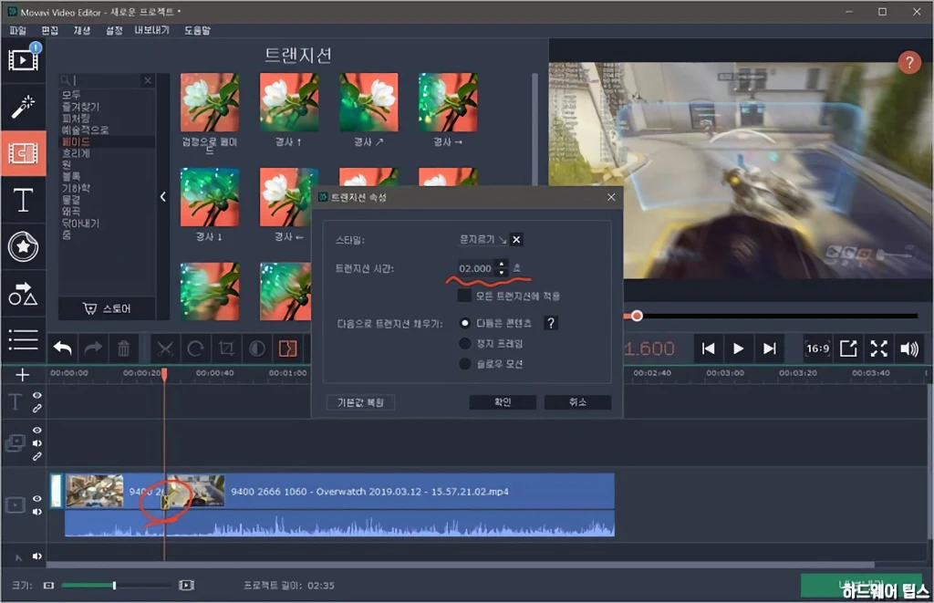
Task: Click the 스토어 cart button
Action: point(107,308)
